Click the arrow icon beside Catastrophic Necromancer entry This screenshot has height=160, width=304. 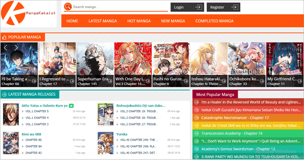(196, 118)
